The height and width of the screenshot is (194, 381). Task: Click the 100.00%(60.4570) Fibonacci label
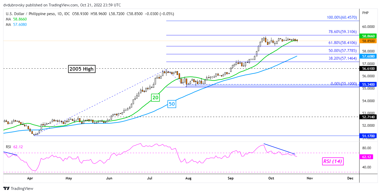click(342, 18)
